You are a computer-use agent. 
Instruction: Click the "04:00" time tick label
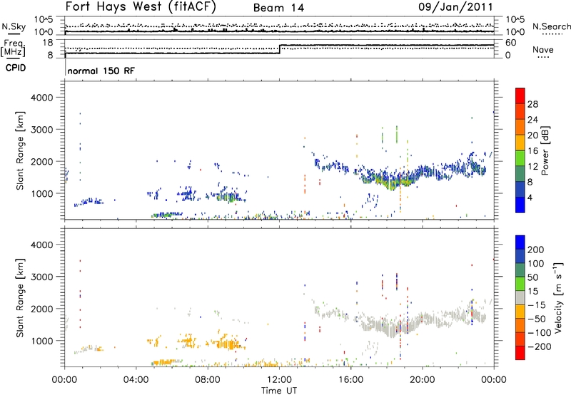tap(136, 380)
